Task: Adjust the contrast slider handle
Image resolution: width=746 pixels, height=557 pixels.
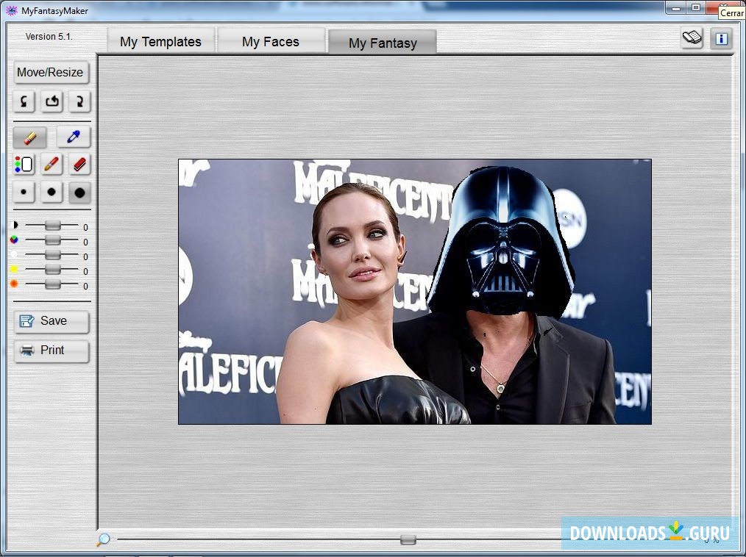Action: 52,226
